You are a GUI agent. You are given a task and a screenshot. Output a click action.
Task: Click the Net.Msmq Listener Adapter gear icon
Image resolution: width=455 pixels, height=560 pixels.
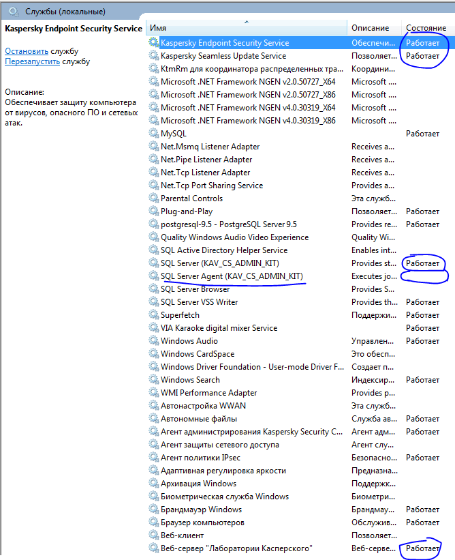(154, 146)
